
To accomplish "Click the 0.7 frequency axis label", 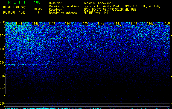I will pyautogui.click(x=2, y=90).
